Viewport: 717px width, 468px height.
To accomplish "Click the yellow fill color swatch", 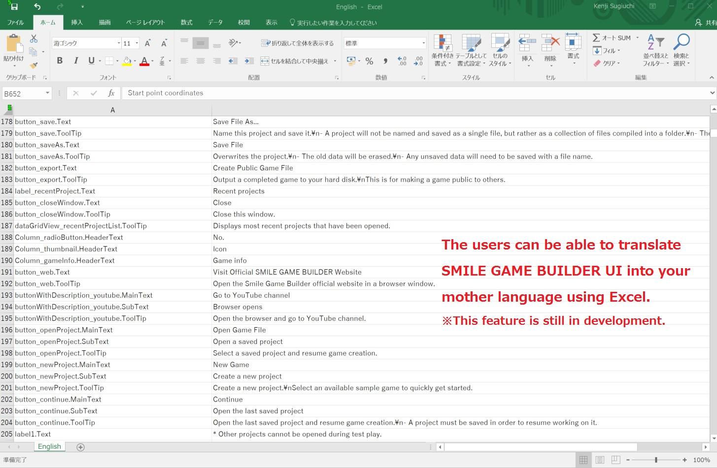I will (x=127, y=61).
